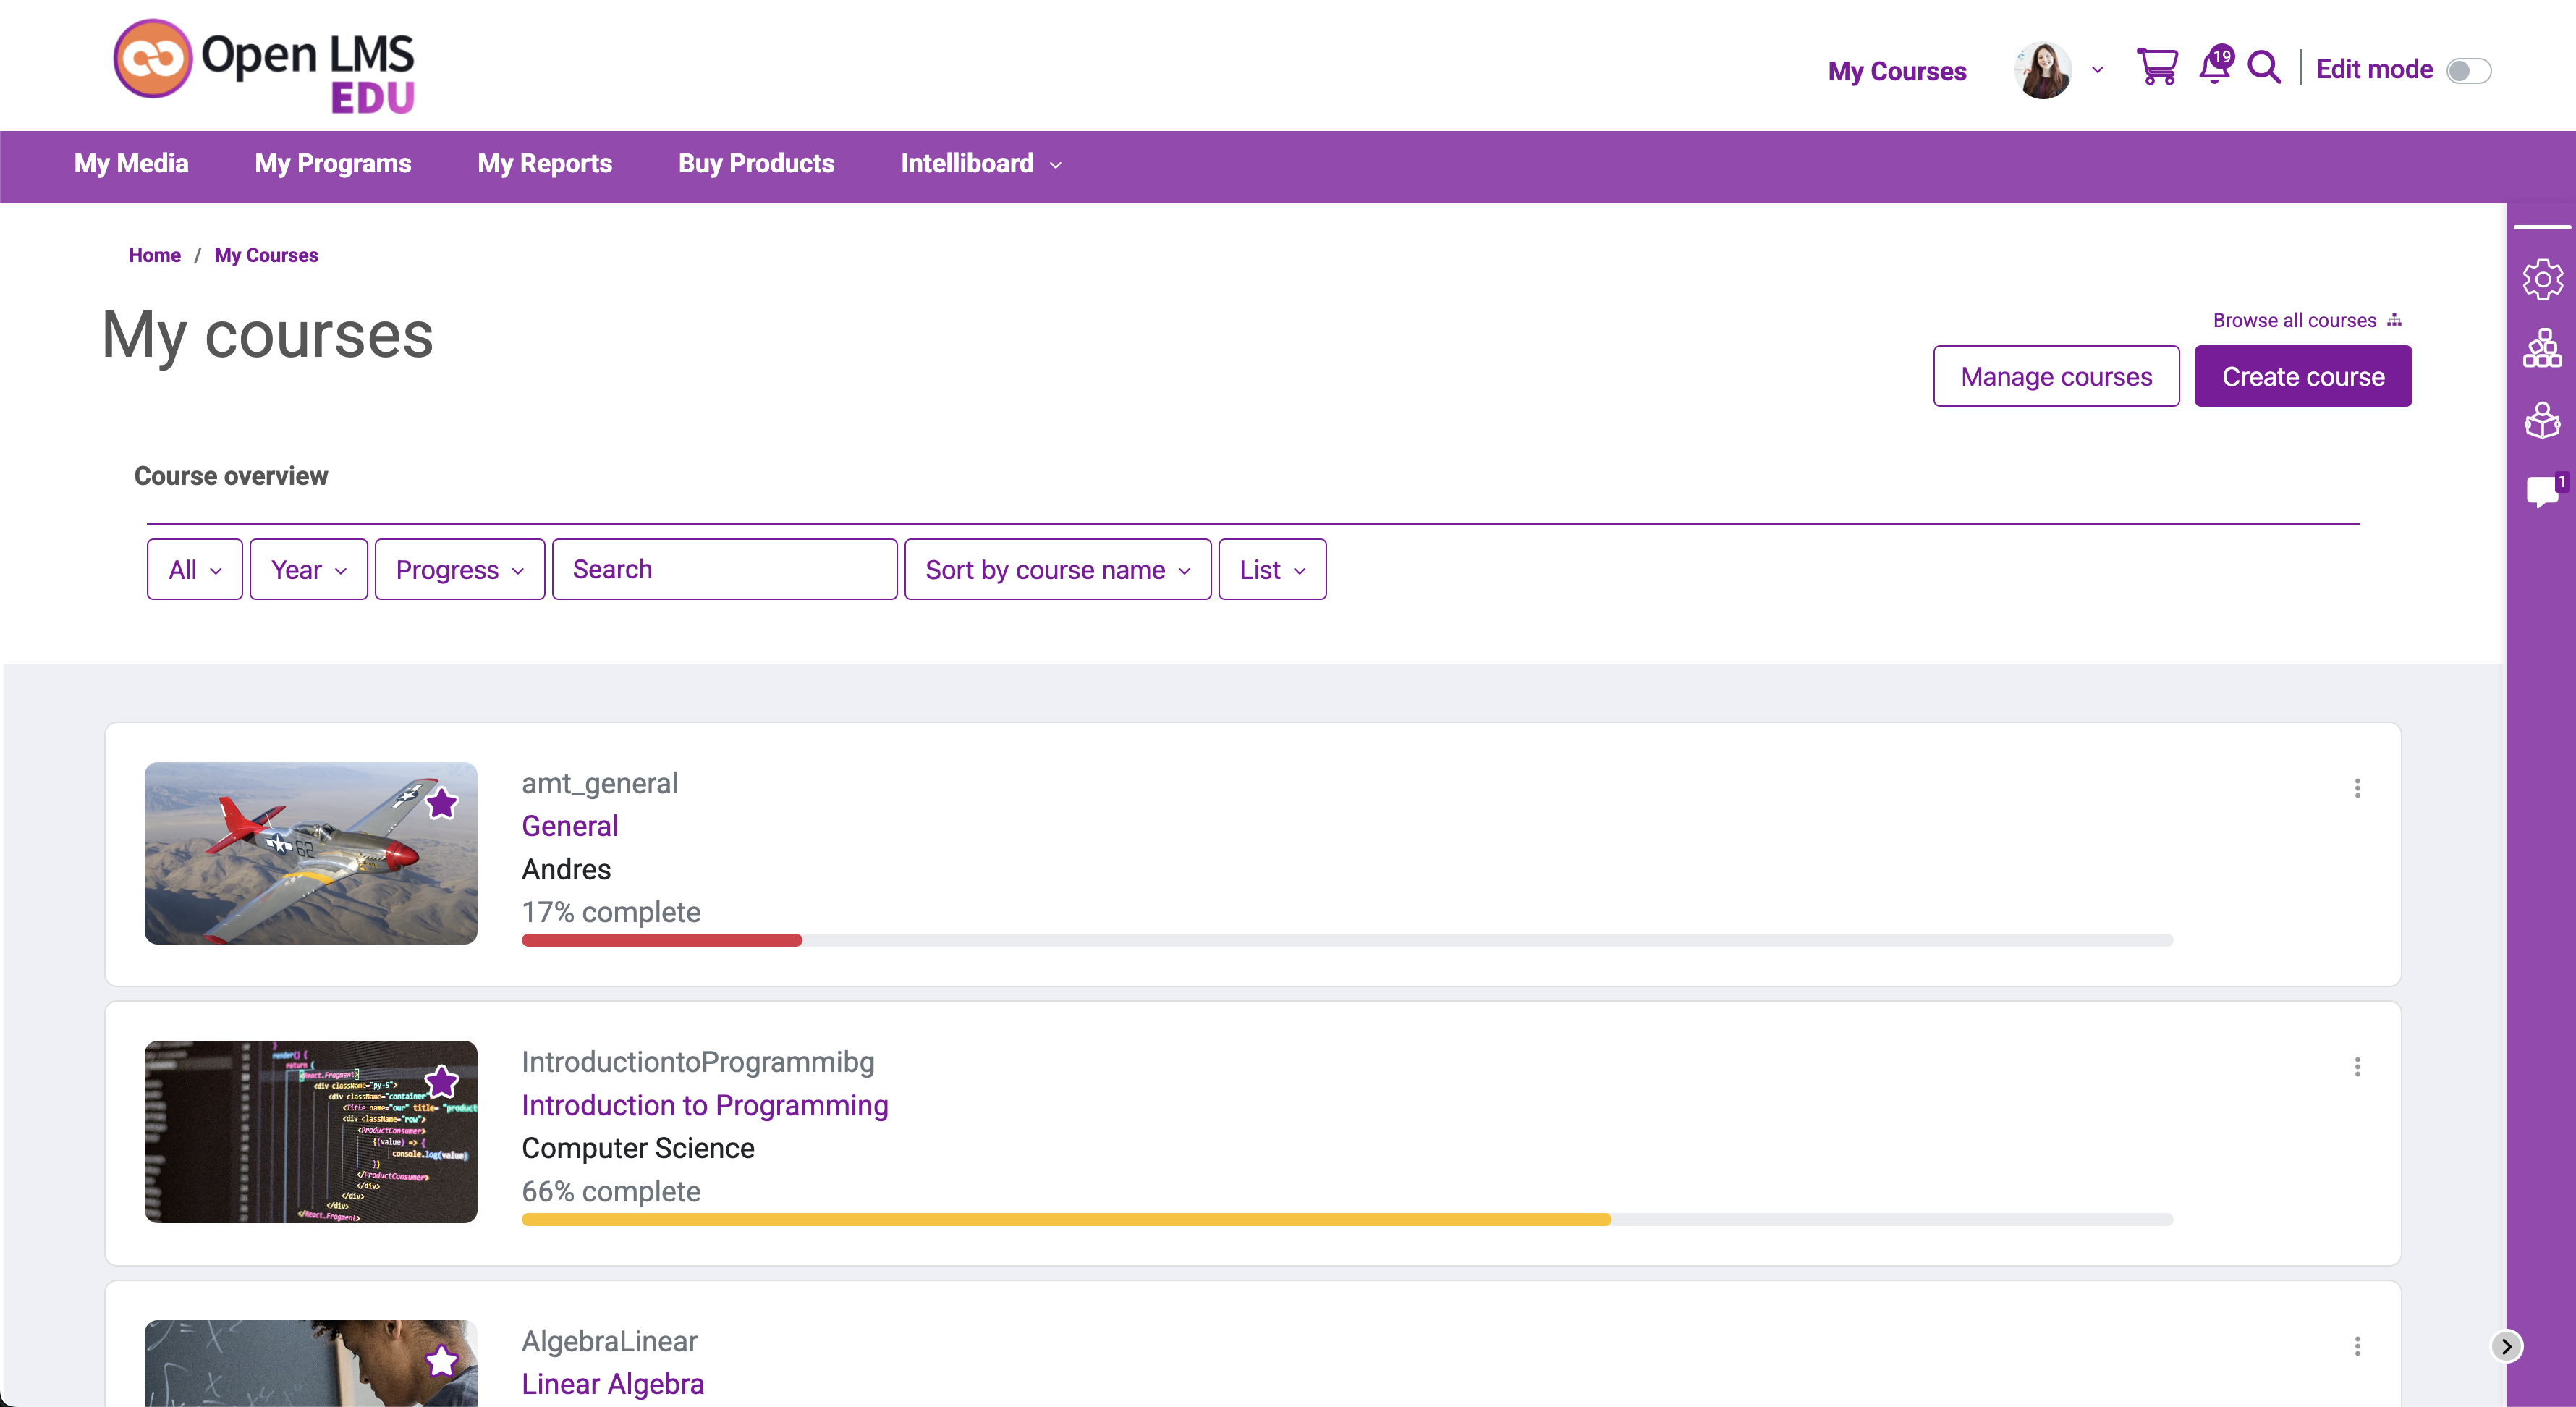Open the Linear Algebra course link

(613, 1384)
